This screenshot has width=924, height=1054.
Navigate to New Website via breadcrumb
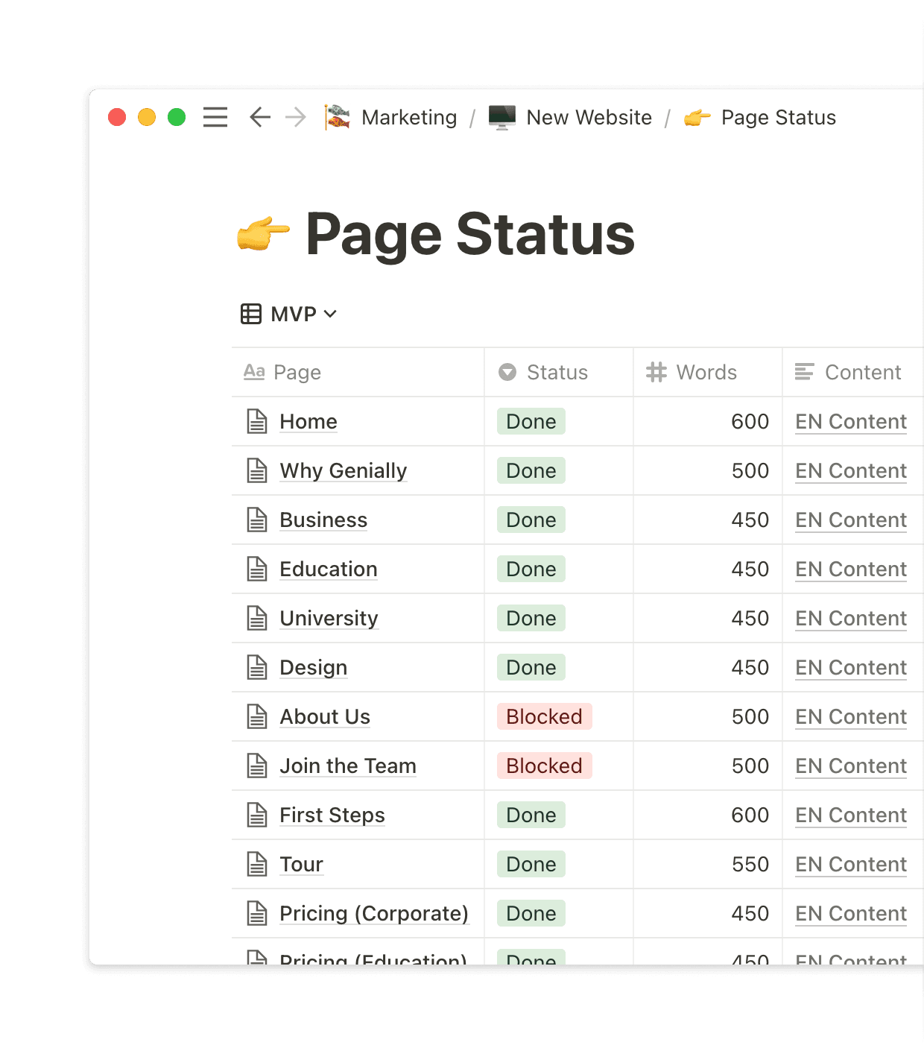click(x=588, y=118)
